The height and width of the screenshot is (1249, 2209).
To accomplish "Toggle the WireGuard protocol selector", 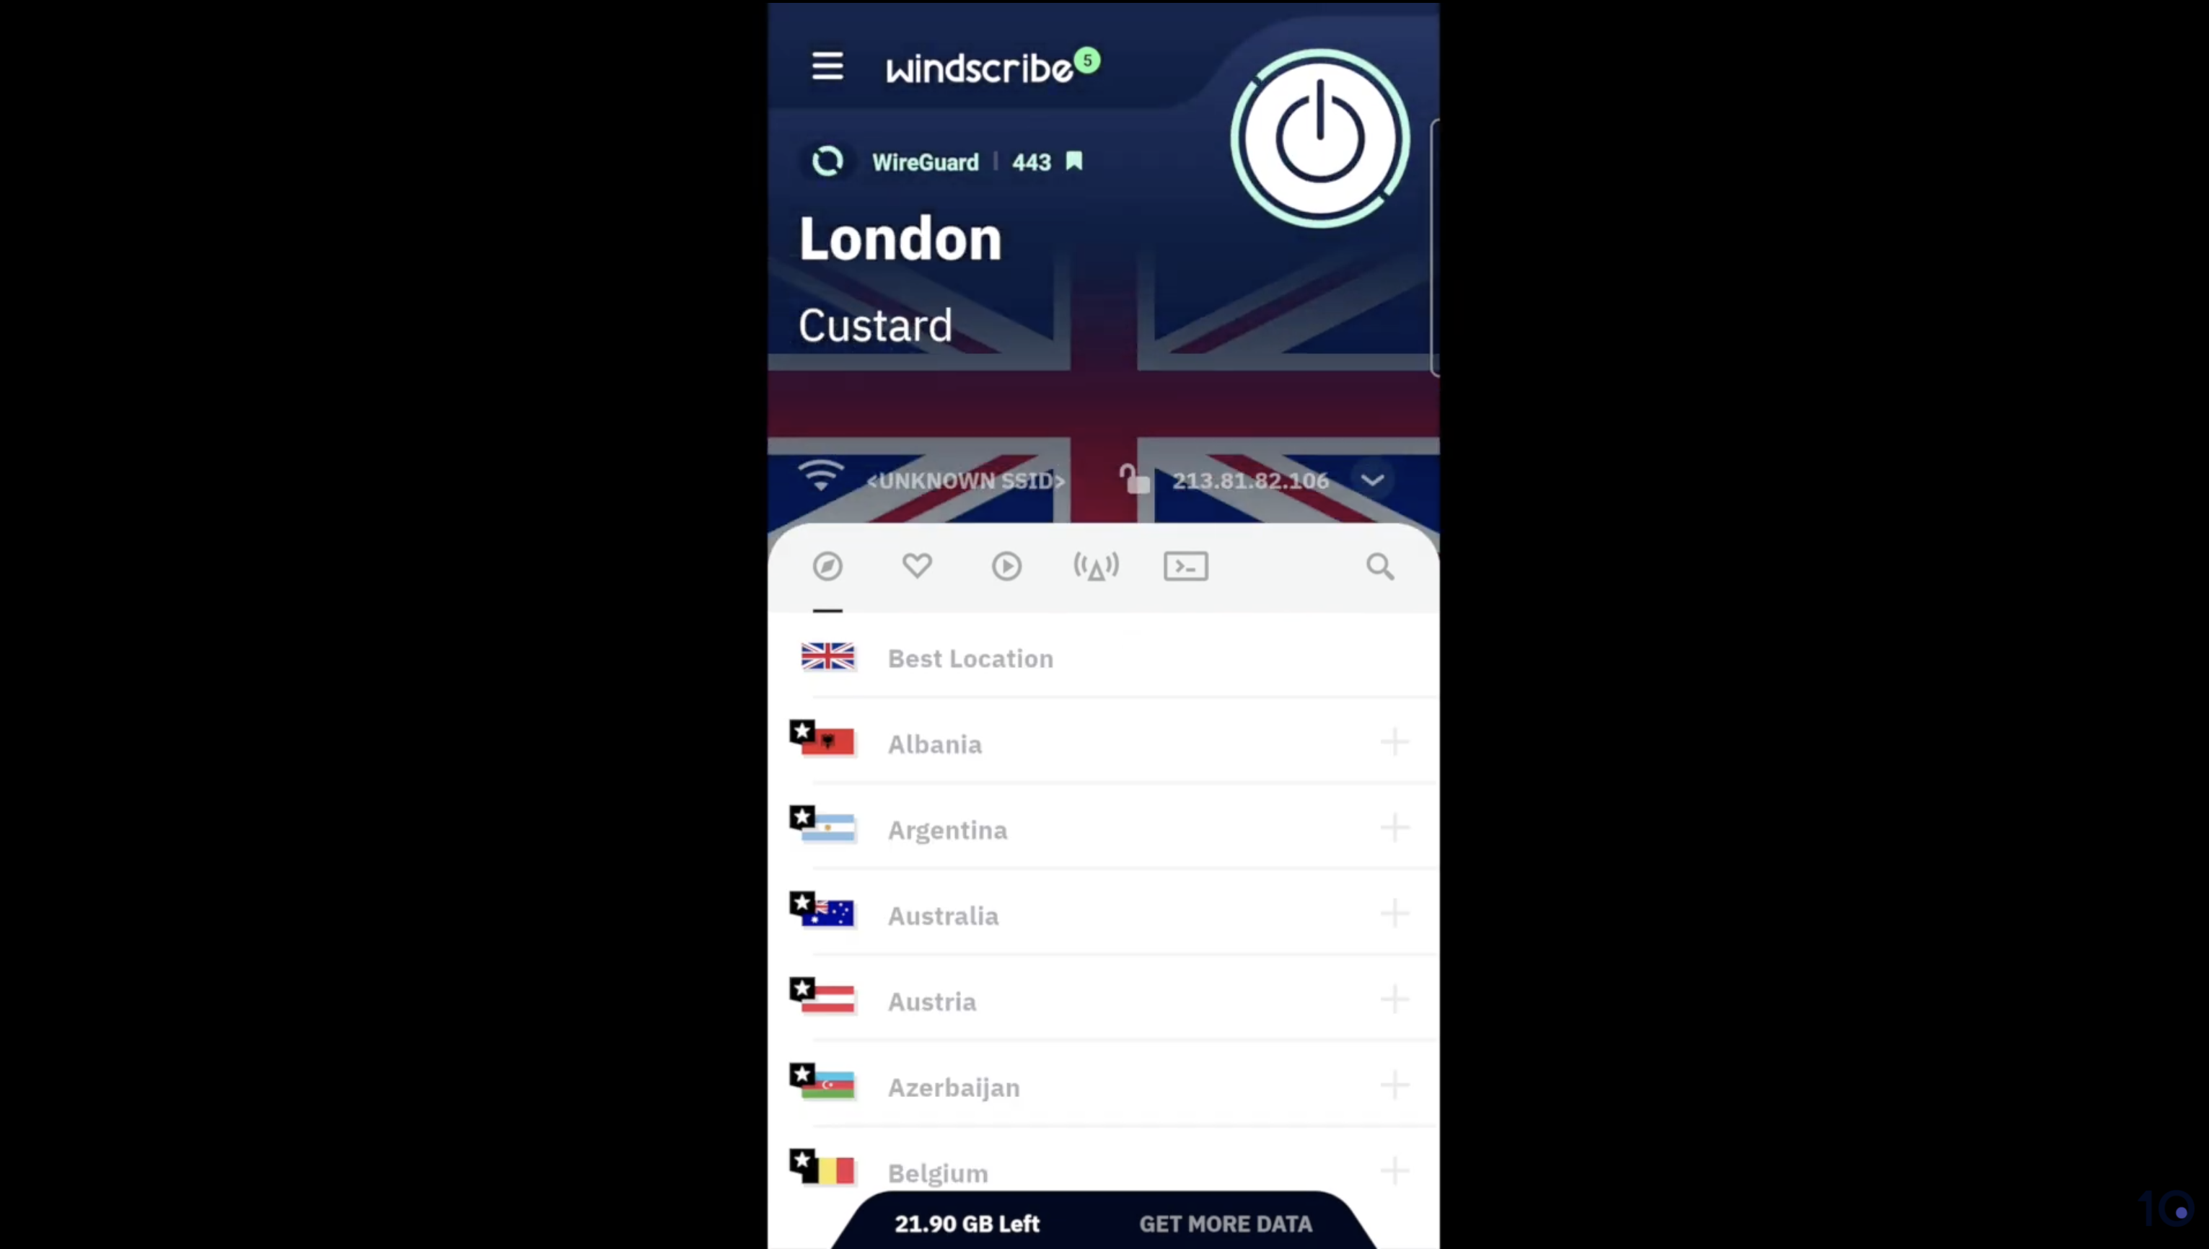I will point(926,162).
